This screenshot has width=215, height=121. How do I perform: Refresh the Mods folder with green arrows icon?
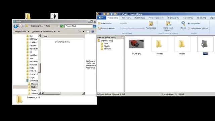[62, 26]
